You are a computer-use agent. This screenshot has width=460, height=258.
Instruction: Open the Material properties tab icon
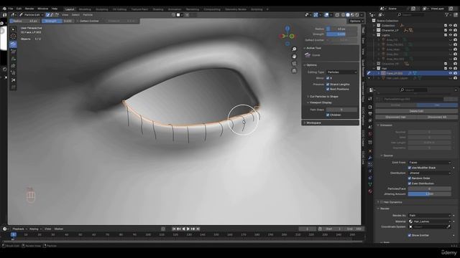pyautogui.click(x=370, y=191)
